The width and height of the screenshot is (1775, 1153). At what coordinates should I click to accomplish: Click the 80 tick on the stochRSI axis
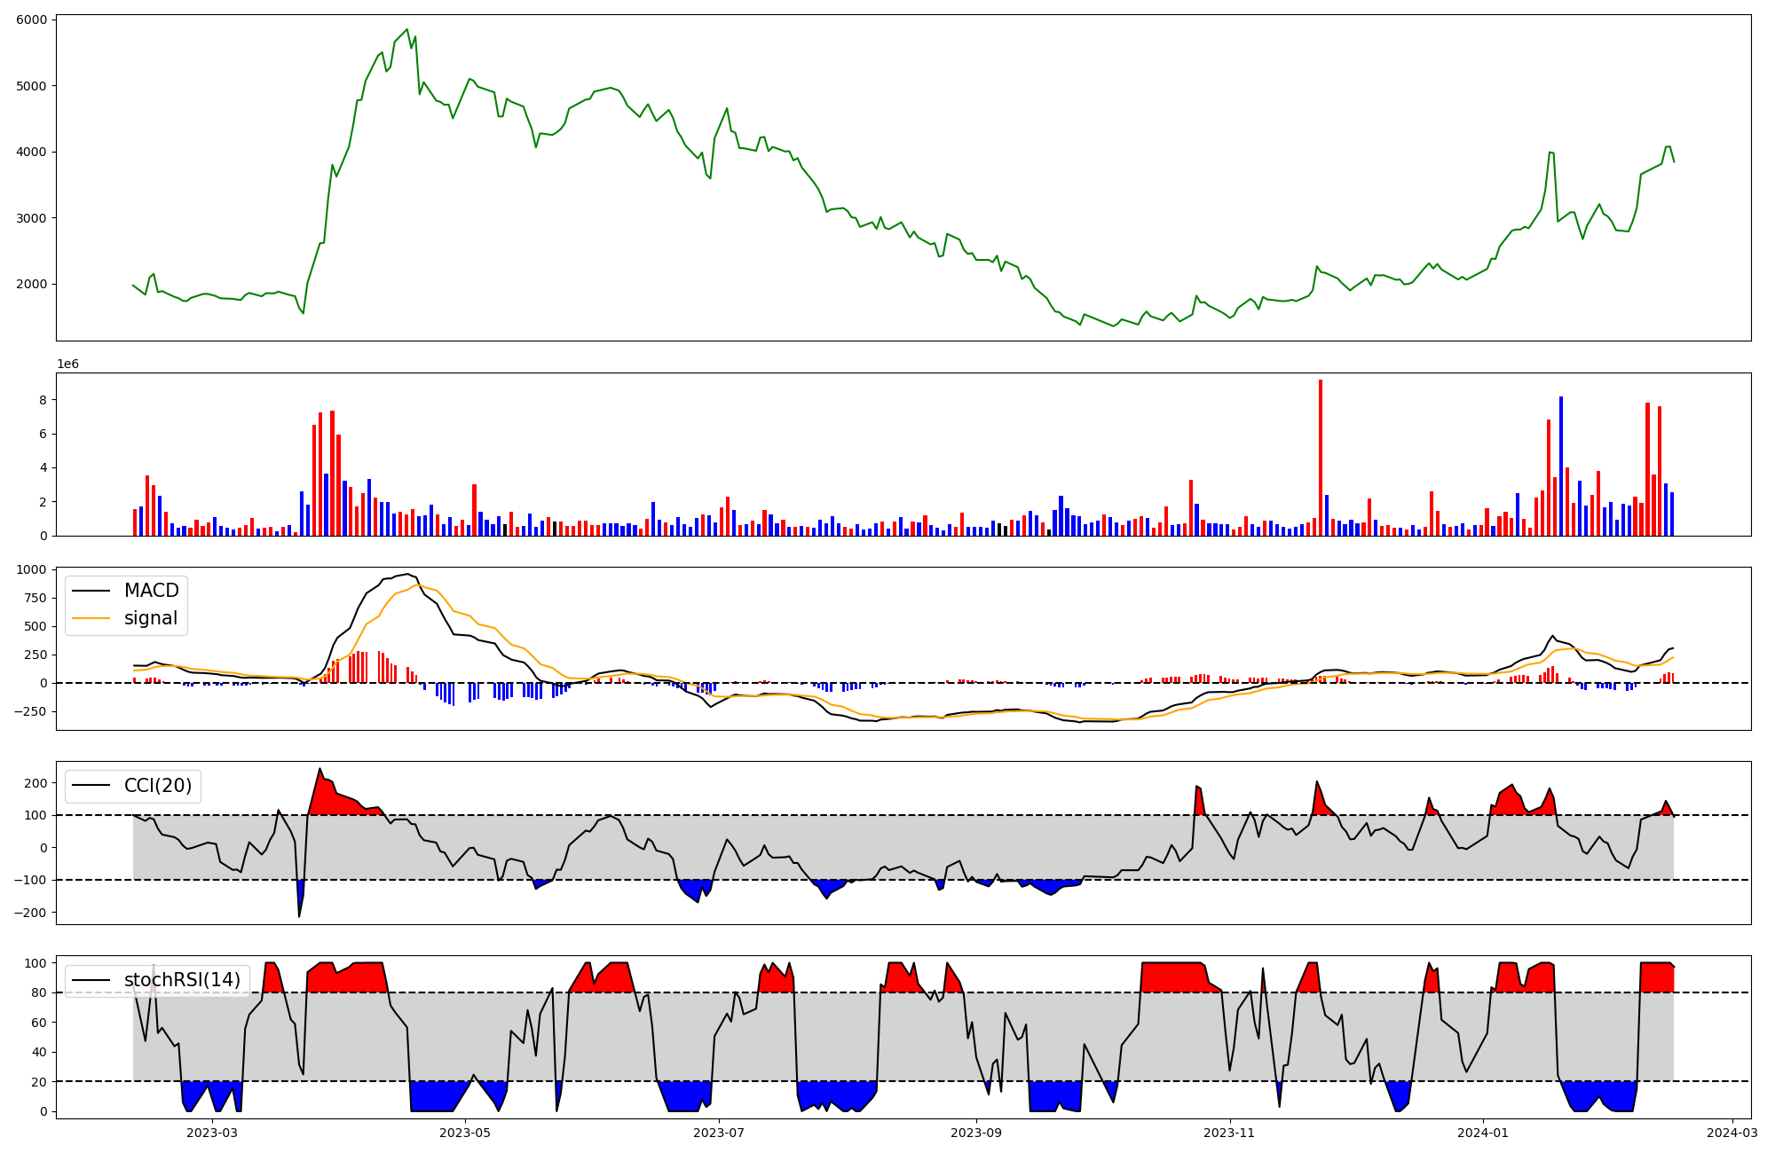coord(41,993)
